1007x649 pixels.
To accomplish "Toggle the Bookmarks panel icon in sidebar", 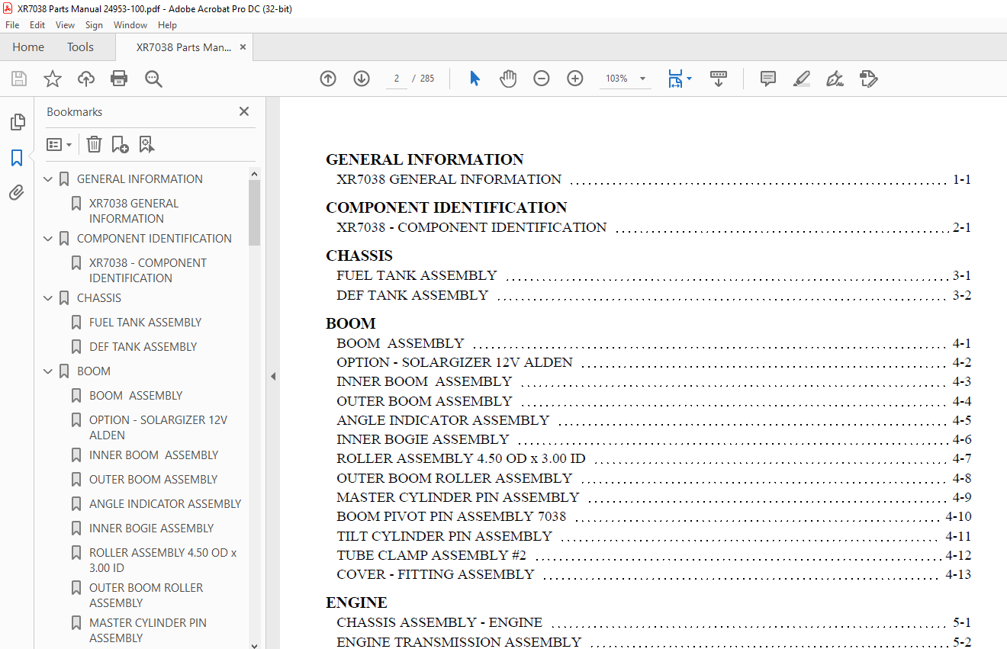I will (17, 158).
